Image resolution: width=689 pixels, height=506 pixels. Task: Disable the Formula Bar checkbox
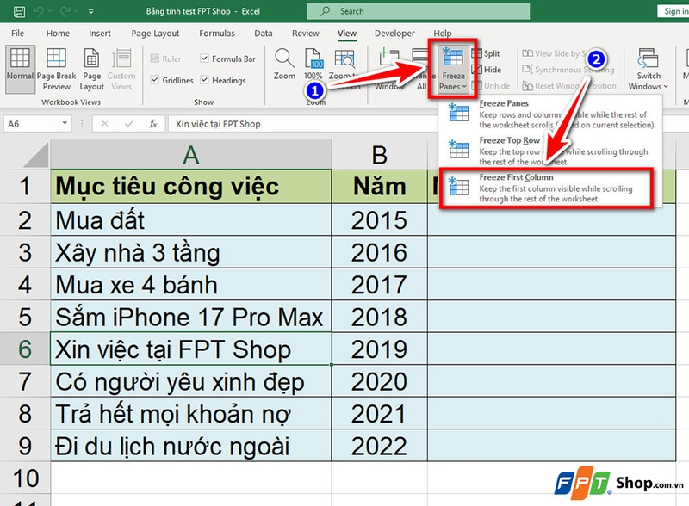click(203, 59)
